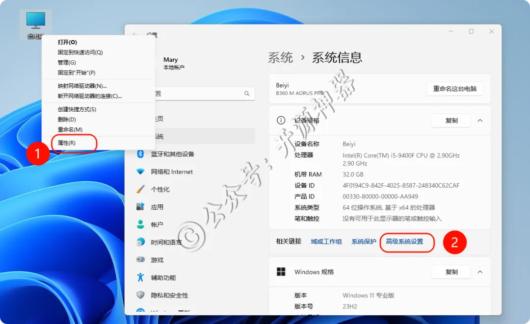Maximize the Settings window
Image resolution: width=530 pixels, height=324 pixels.
(x=471, y=31)
